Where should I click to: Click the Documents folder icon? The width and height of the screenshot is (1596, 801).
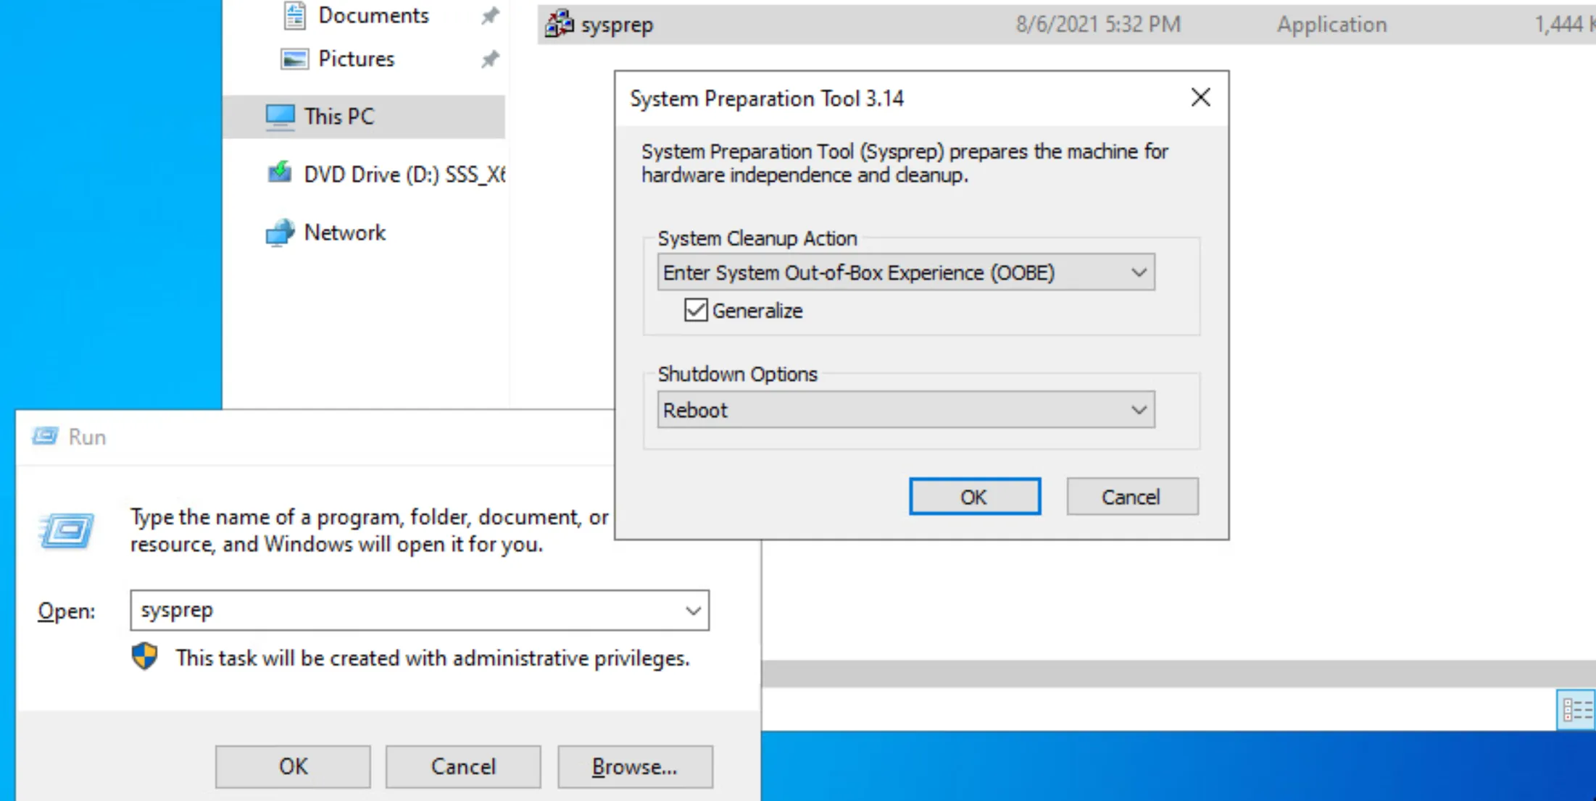point(294,15)
